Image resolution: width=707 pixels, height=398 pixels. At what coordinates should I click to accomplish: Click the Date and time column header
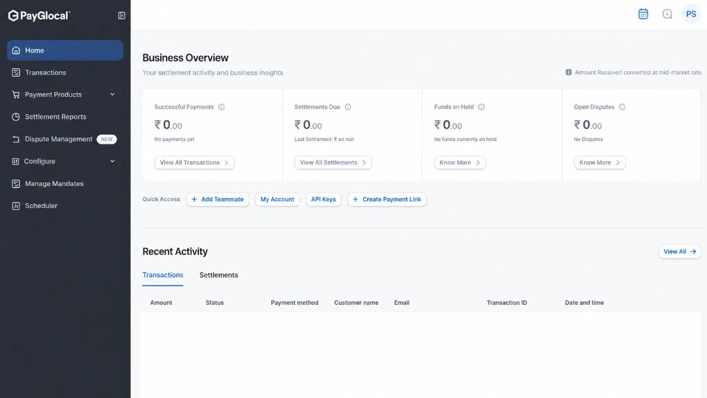[584, 303]
